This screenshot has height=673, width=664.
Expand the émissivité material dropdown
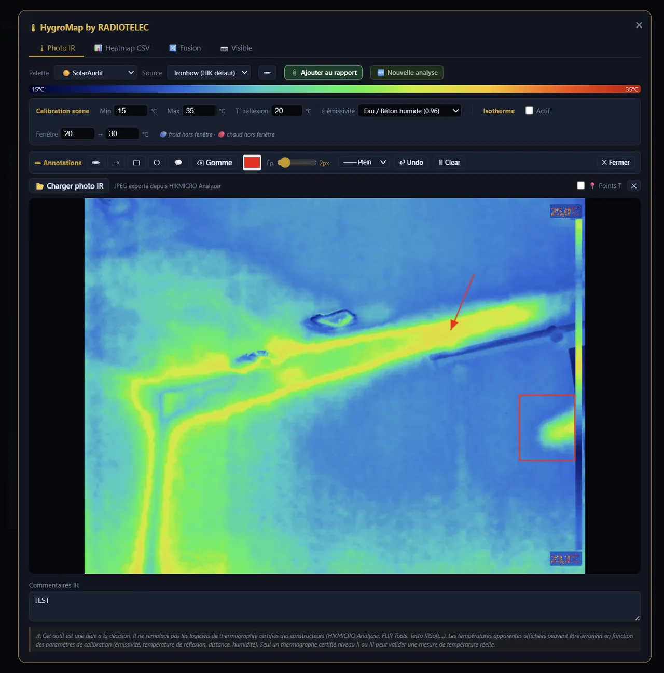[410, 111]
